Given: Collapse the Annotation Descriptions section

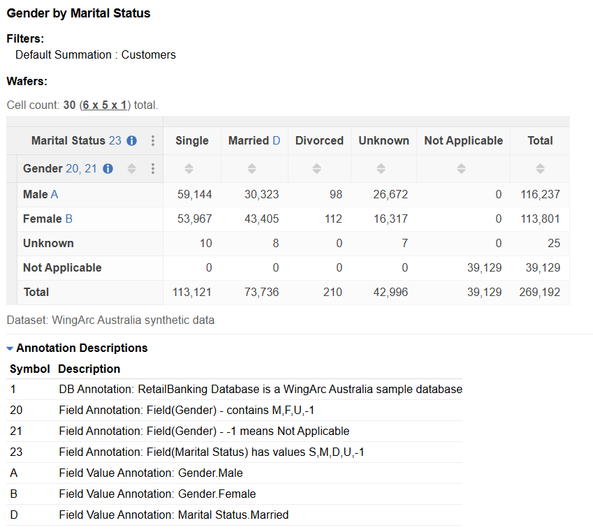Looking at the screenshot, I should point(8,348).
